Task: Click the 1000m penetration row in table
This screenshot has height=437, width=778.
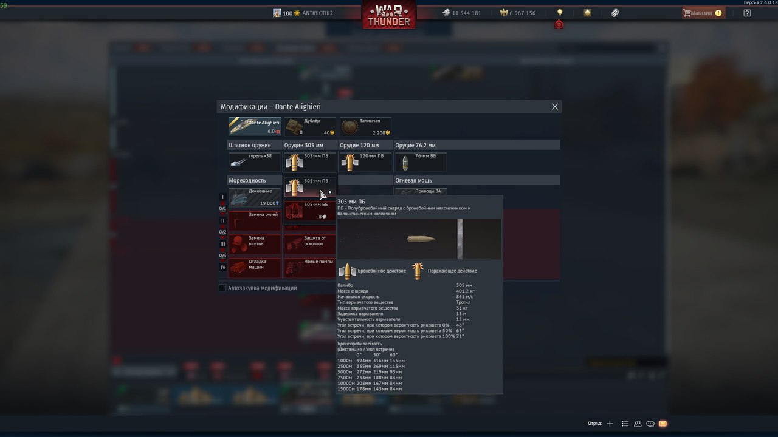Action: click(x=371, y=361)
